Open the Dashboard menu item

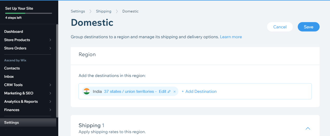point(14,31)
